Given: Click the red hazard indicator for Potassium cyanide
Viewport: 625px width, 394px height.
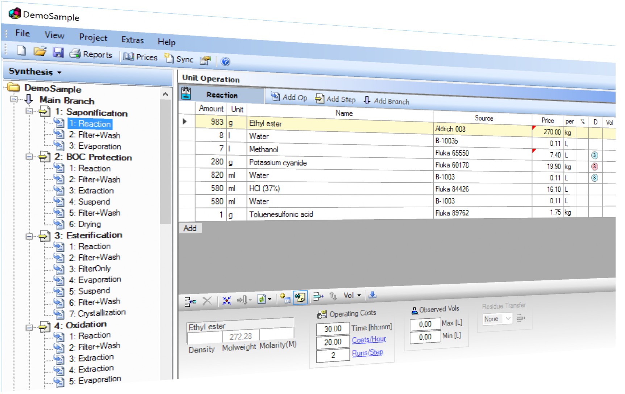Looking at the screenshot, I should coord(594,167).
